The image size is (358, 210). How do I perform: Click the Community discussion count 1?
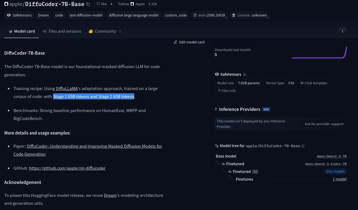(x=120, y=31)
